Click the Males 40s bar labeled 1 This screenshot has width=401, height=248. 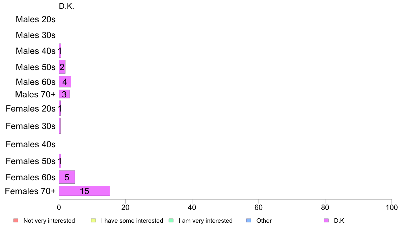pyautogui.click(x=60, y=51)
